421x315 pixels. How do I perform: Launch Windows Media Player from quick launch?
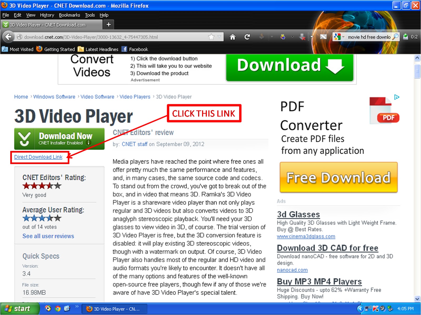point(48,308)
